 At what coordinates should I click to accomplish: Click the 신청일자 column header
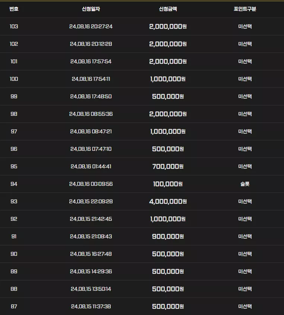pyautogui.click(x=91, y=9)
